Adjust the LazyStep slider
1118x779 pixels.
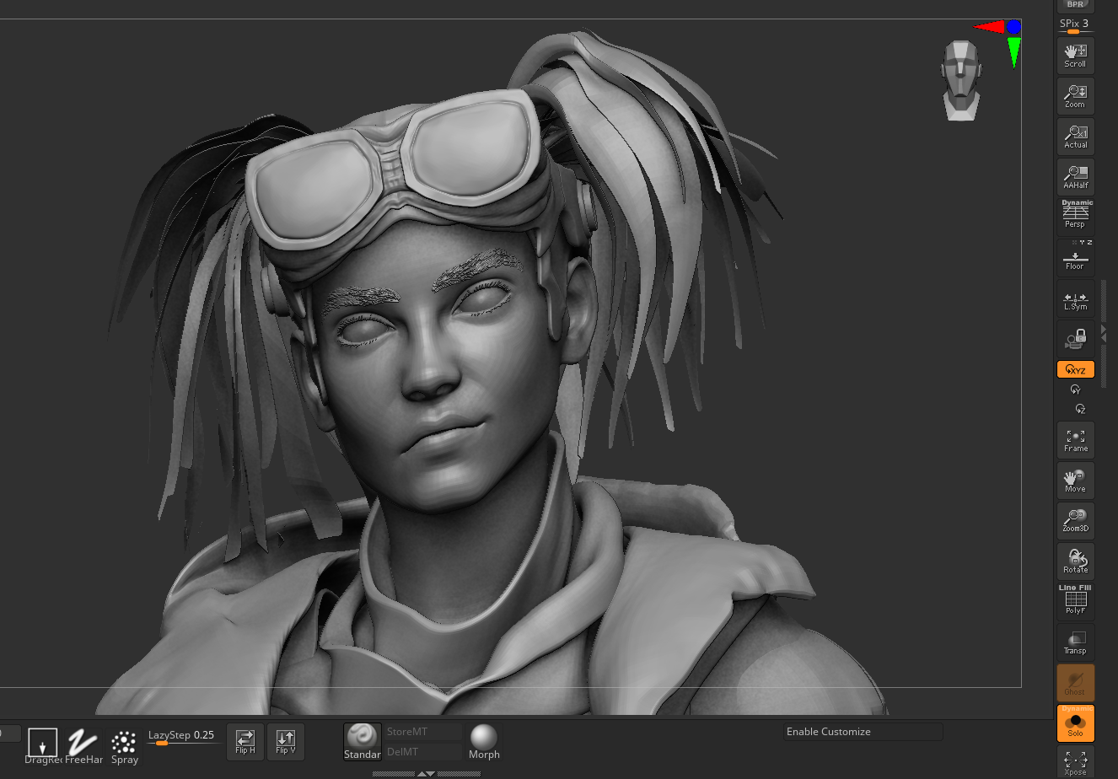(x=181, y=737)
